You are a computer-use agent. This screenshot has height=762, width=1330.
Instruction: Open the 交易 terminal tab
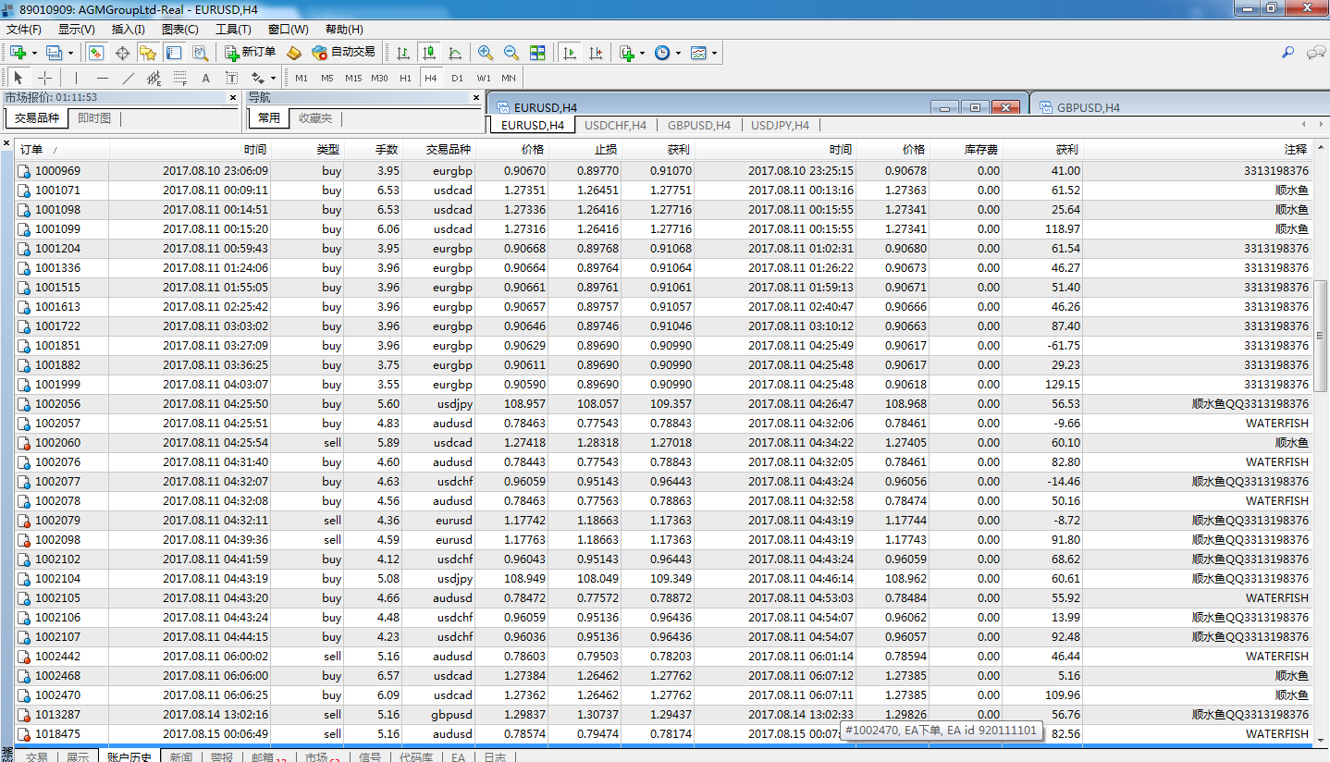click(36, 756)
